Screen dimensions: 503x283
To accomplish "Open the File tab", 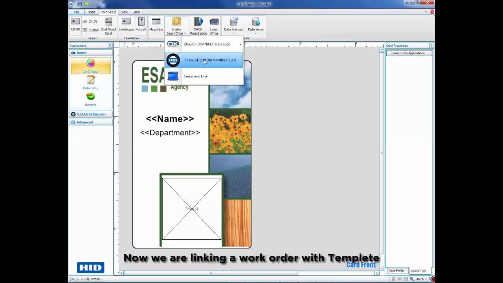I will 77,12.
